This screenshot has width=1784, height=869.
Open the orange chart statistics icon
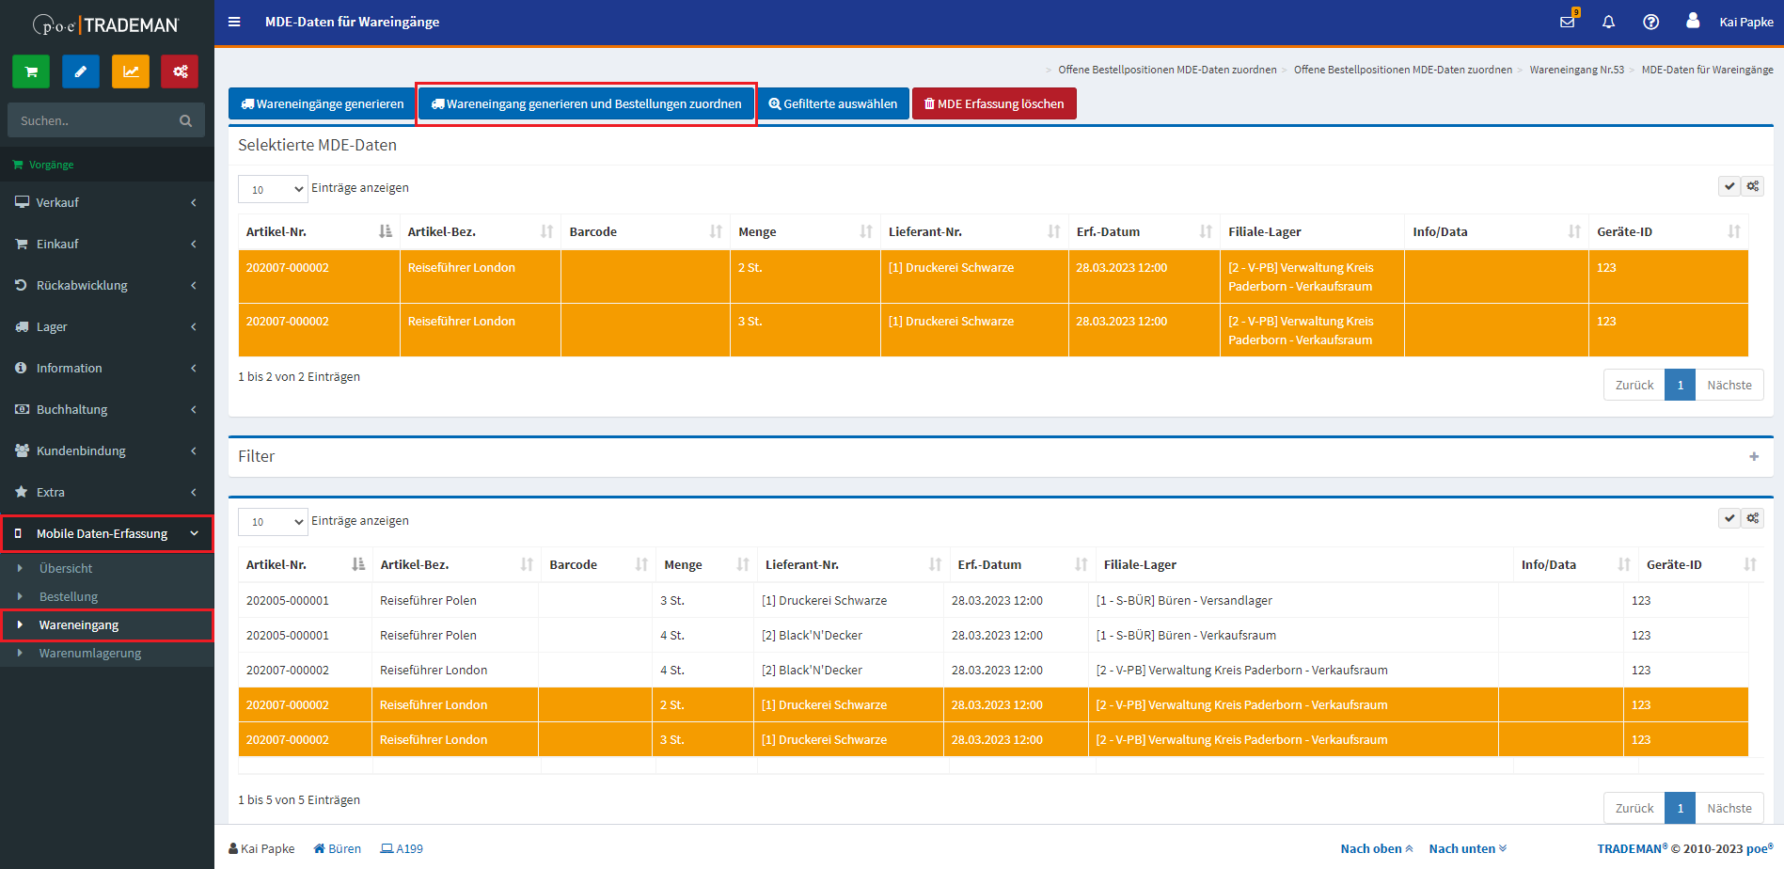click(131, 71)
